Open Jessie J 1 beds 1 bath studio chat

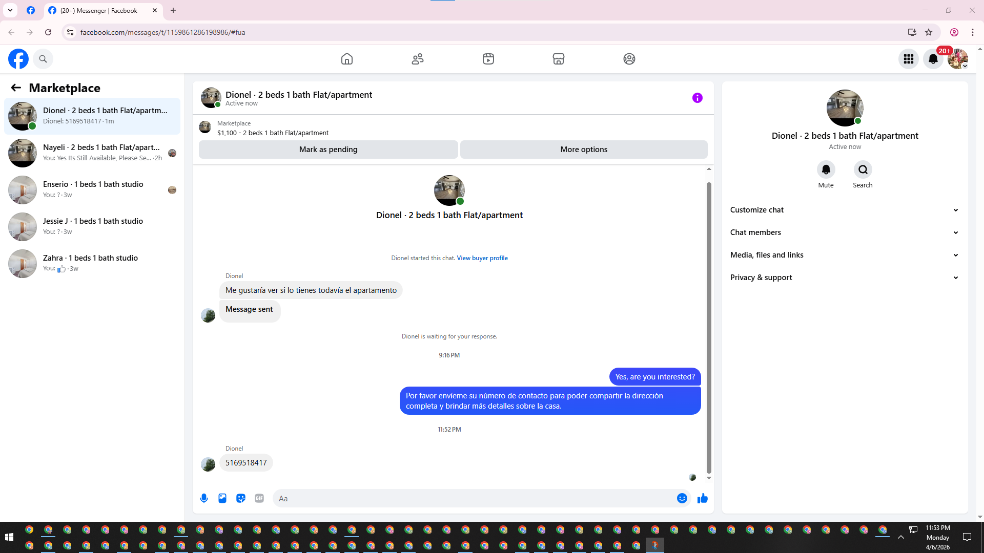pos(92,227)
